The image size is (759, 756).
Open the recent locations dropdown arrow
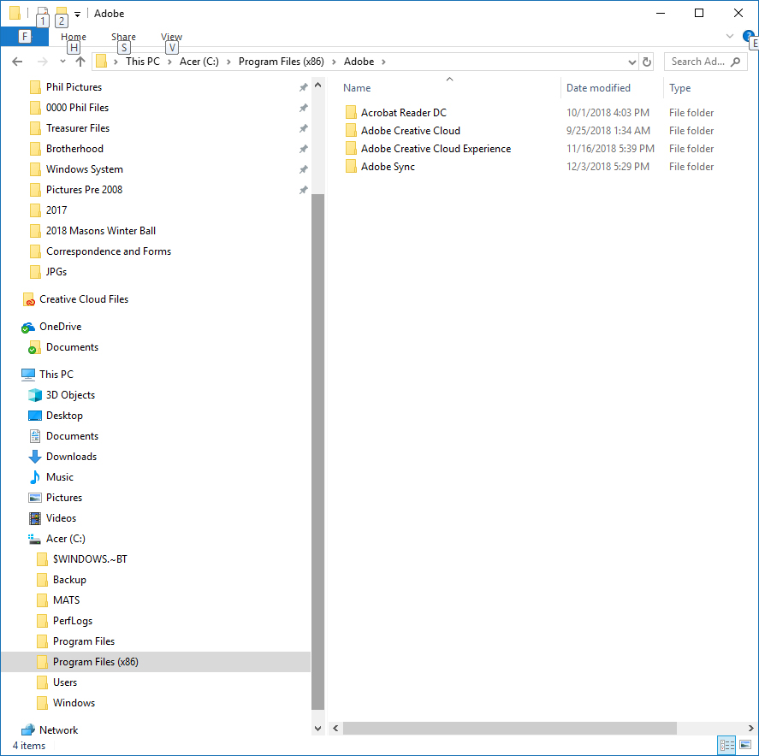click(x=62, y=62)
